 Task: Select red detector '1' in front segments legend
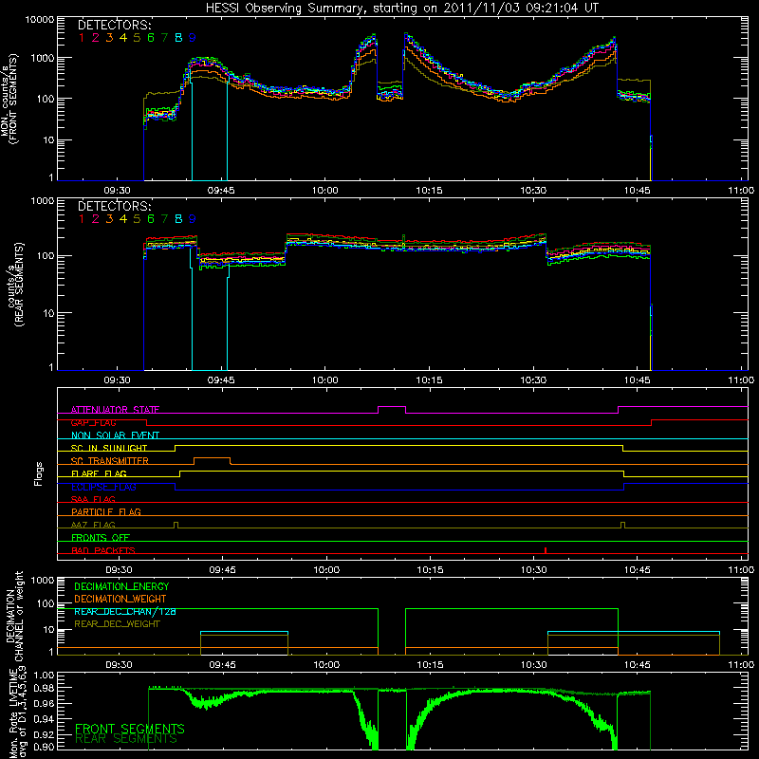82,38
